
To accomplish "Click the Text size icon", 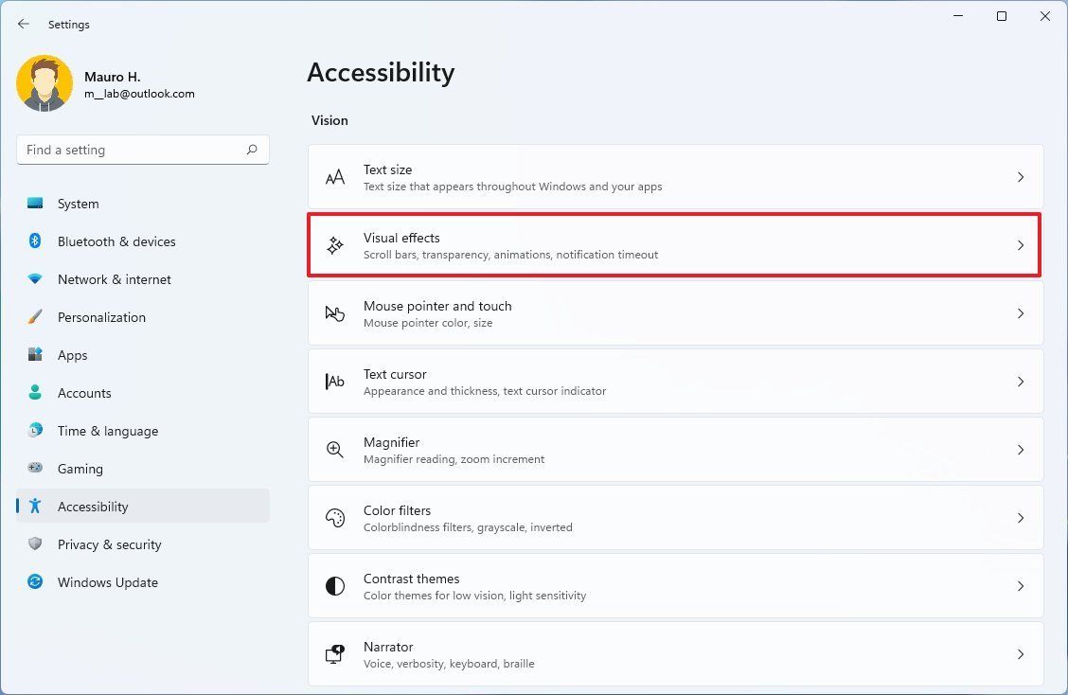I will click(x=335, y=176).
